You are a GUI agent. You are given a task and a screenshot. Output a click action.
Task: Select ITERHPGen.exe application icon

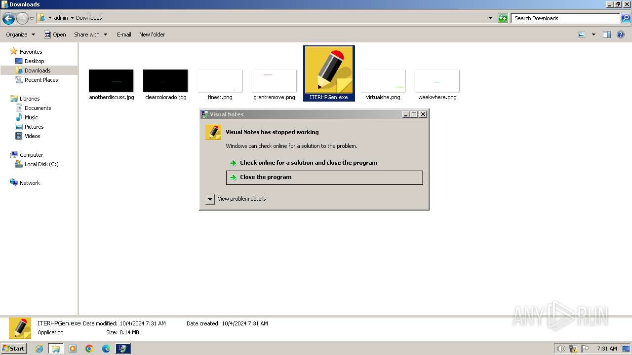click(x=329, y=73)
